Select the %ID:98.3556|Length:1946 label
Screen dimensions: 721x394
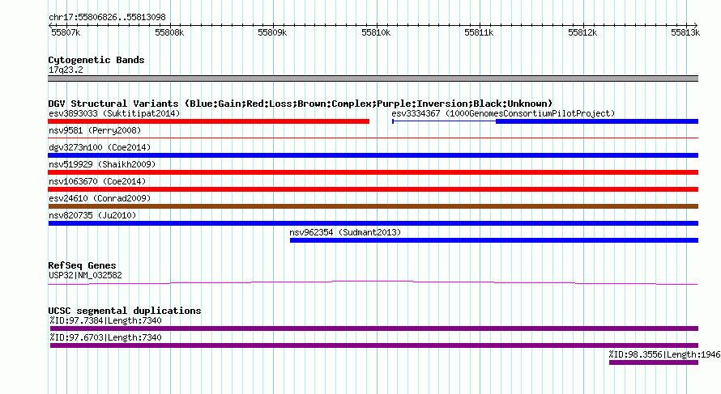[664, 354]
